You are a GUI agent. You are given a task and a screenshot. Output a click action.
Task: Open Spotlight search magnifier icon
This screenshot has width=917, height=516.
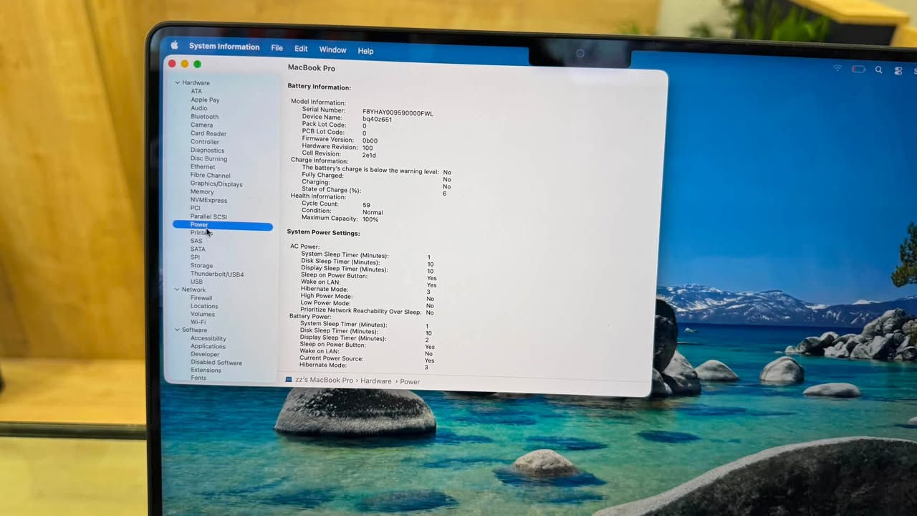878,70
